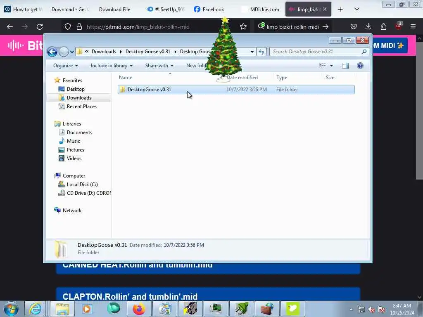423x317 pixels.
Task: Toggle the Explorer preview pane
Action: pyautogui.click(x=345, y=66)
